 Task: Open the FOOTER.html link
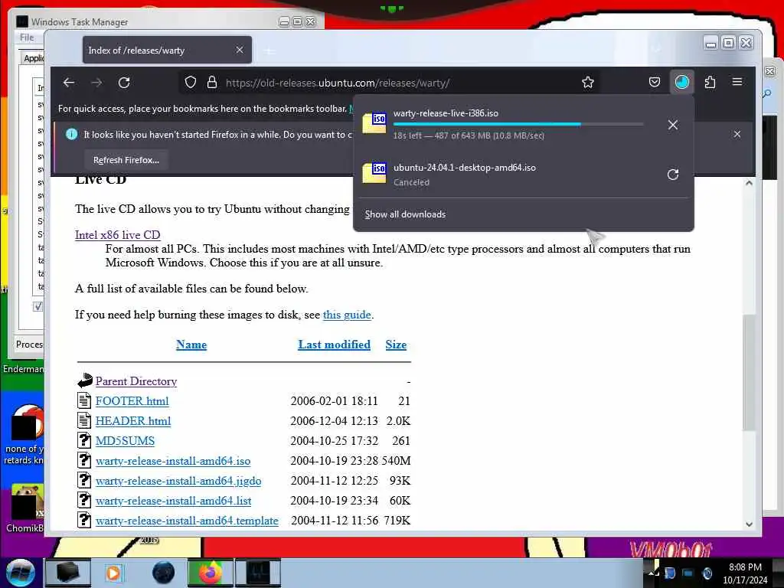132,401
